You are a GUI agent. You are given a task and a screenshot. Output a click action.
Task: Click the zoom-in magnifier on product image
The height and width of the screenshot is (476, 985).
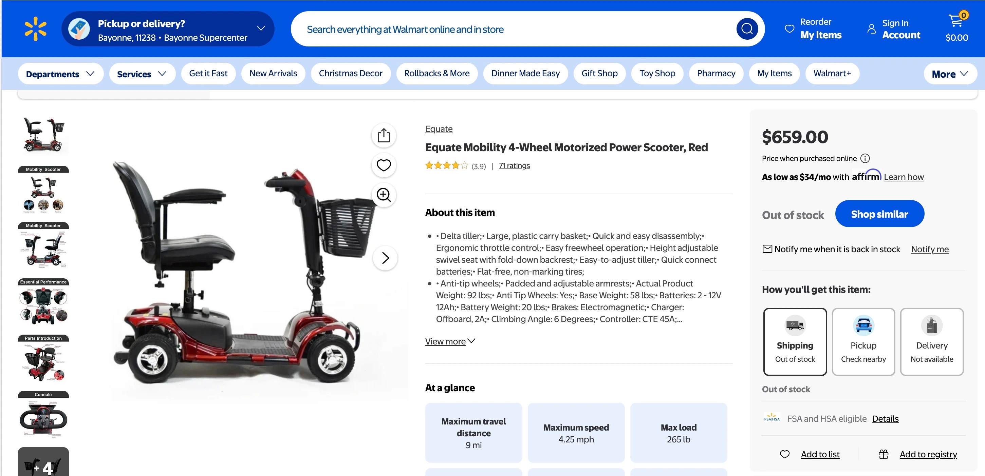(x=384, y=195)
